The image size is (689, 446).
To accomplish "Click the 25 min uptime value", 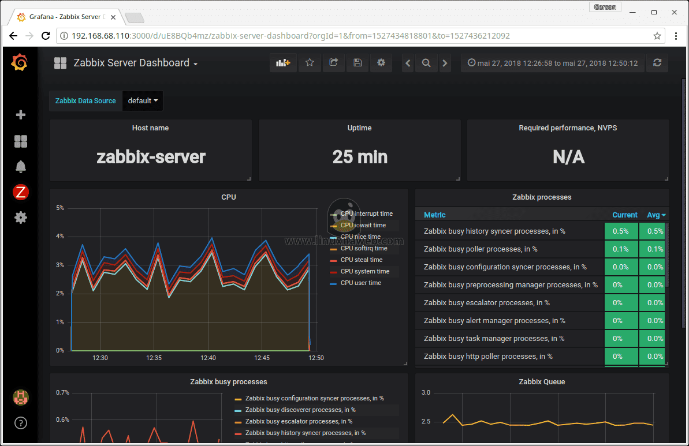I will tap(360, 157).
